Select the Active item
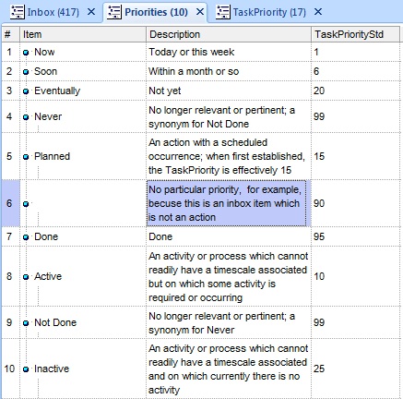 pyautogui.click(x=48, y=276)
